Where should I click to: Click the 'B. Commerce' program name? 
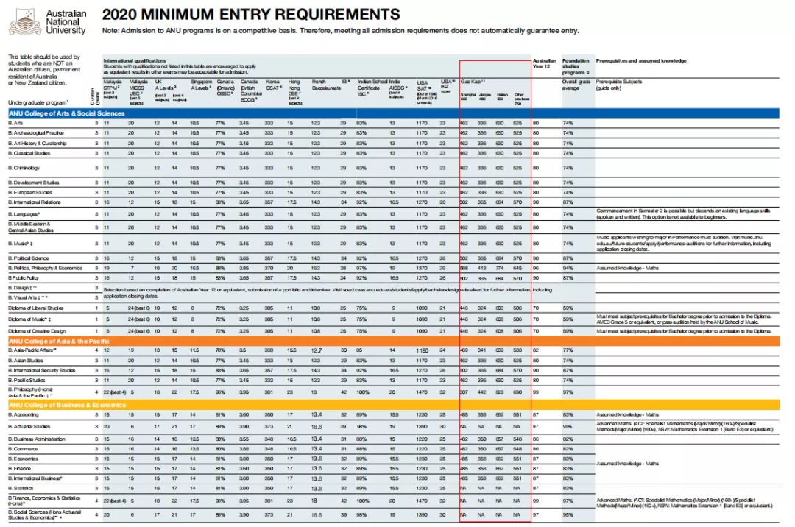[x=24, y=449]
